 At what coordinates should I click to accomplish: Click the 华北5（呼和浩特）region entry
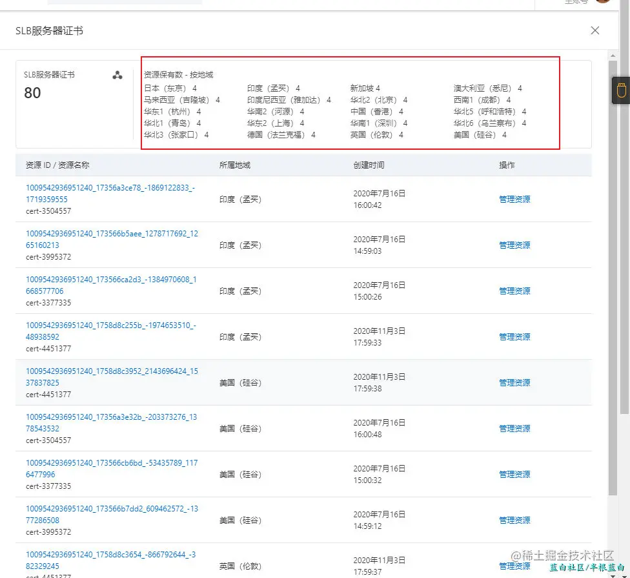[x=490, y=111]
